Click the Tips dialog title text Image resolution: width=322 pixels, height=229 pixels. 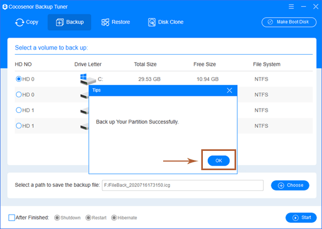pyautogui.click(x=96, y=90)
